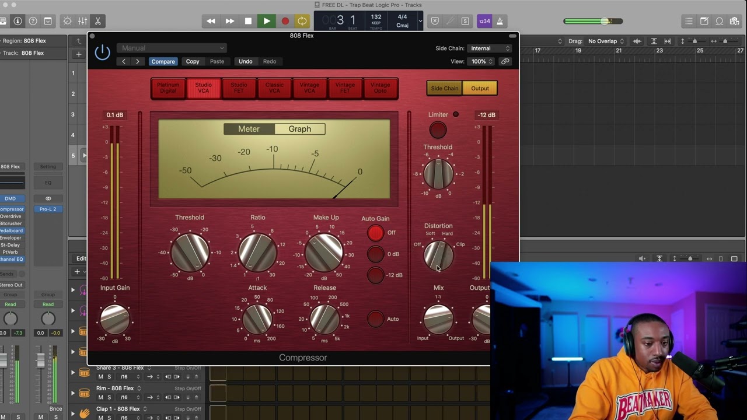747x420 pixels.
Task: Fast forward with double-right arrows
Action: click(x=230, y=21)
